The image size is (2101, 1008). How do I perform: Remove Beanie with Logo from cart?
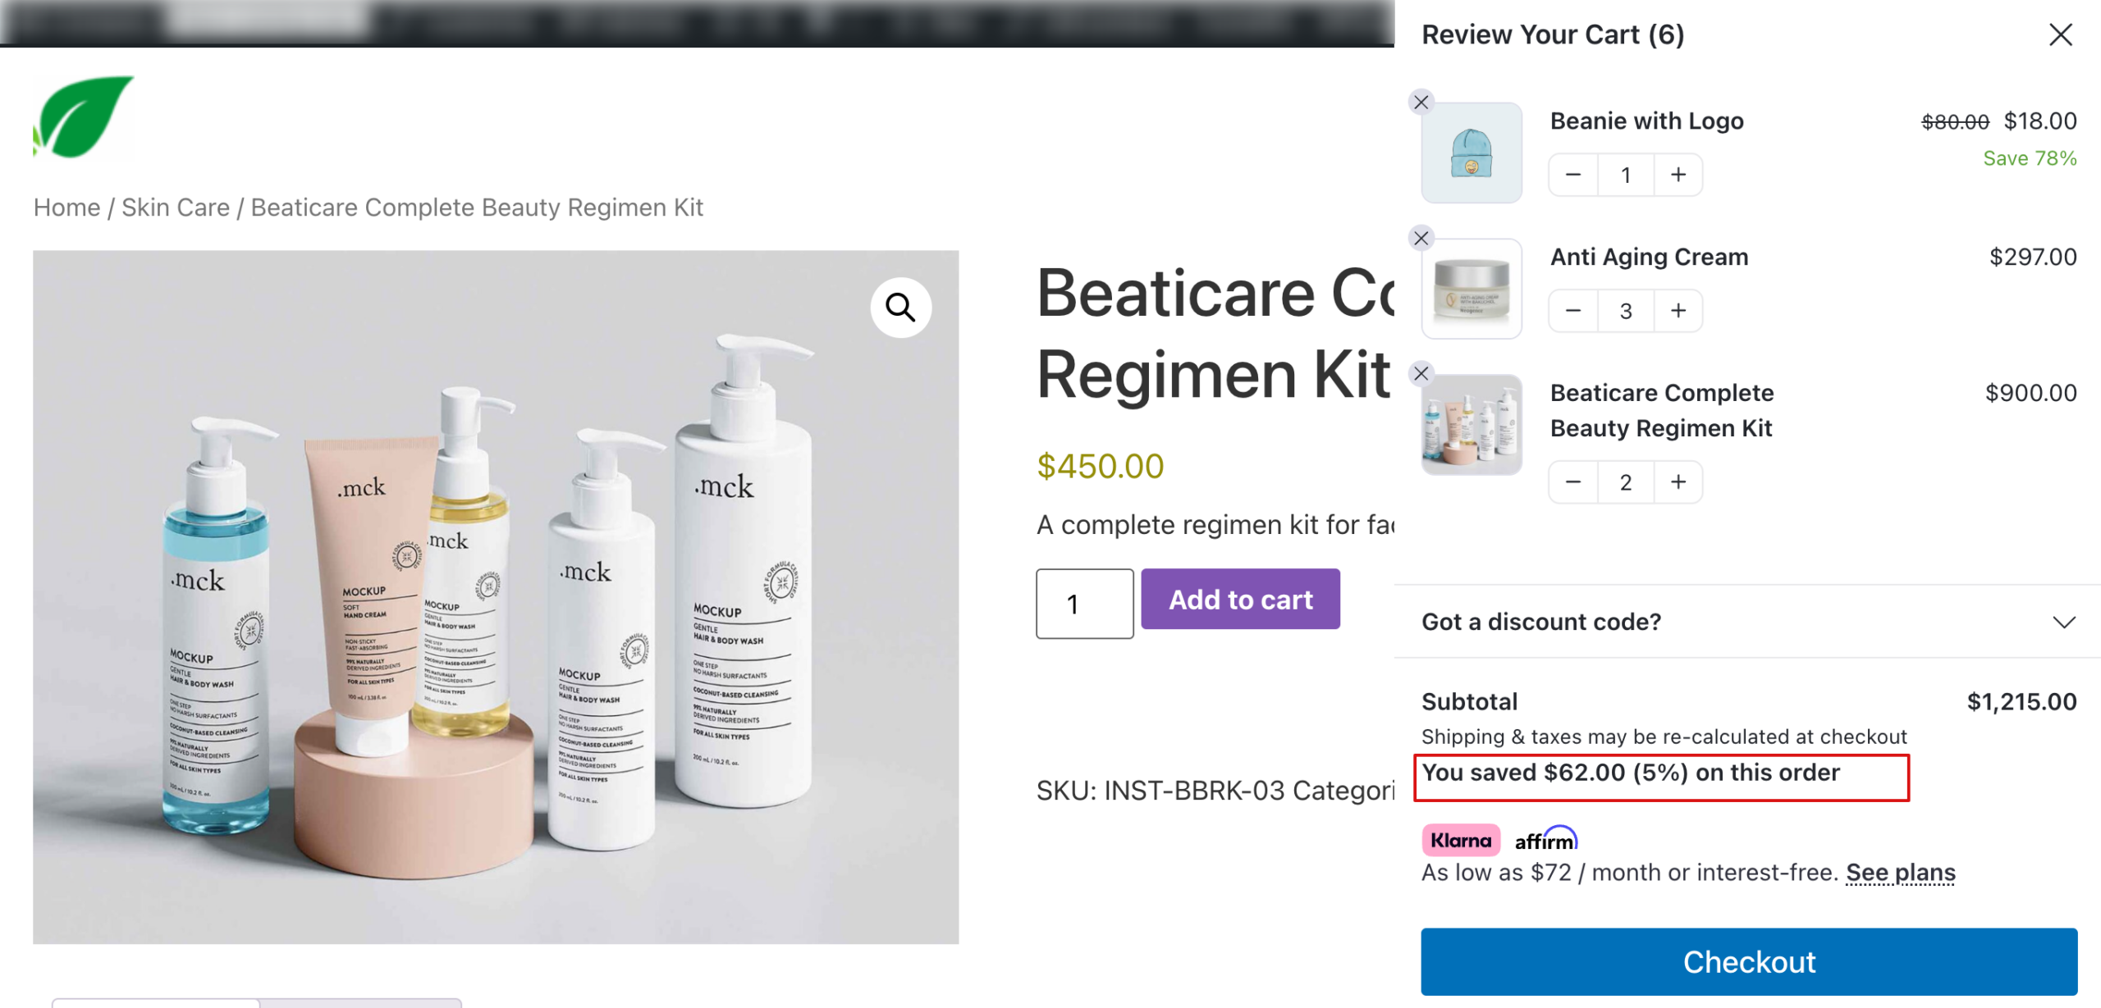pos(1421,102)
